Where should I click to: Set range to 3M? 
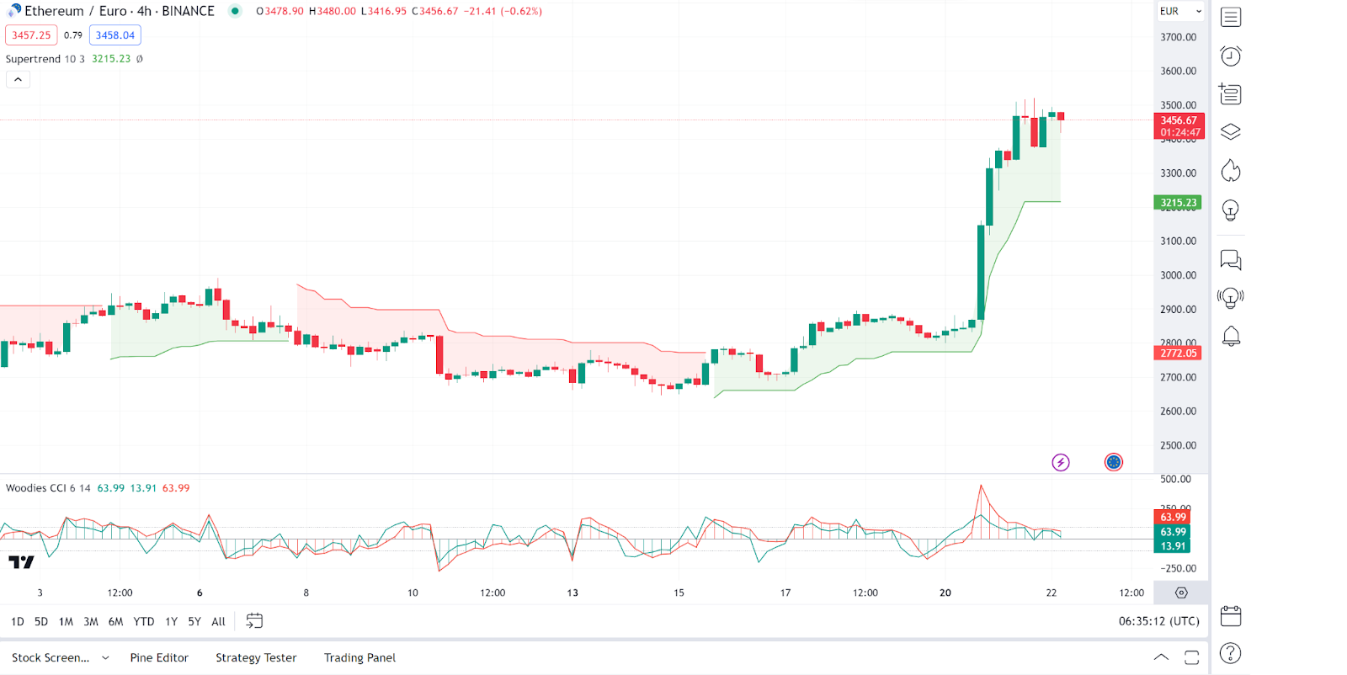[x=91, y=622]
